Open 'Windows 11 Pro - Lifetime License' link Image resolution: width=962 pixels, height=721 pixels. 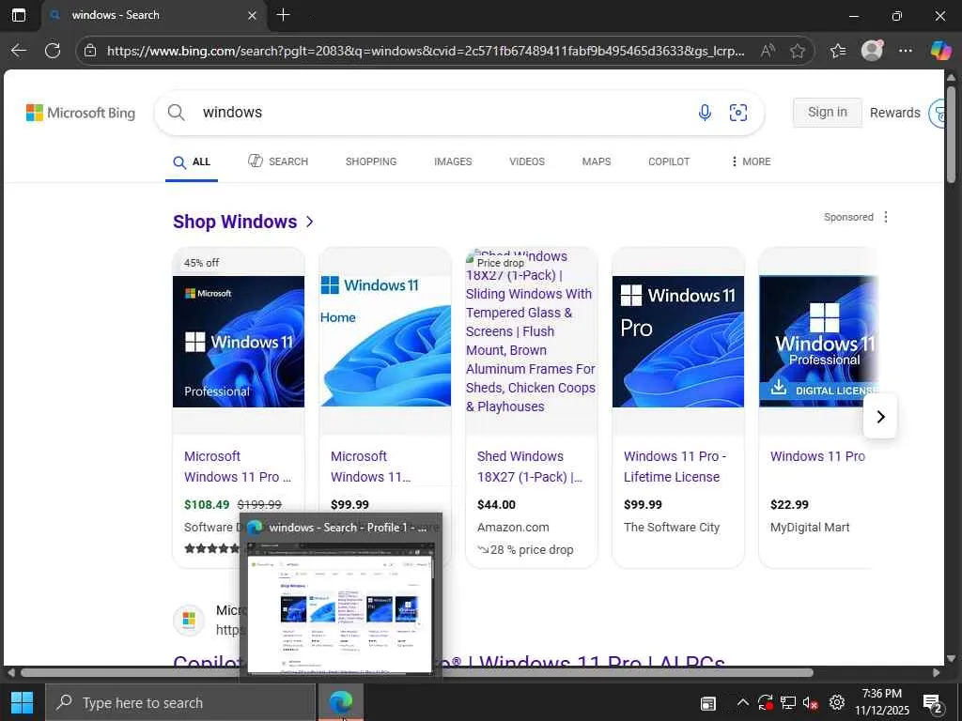coord(675,467)
